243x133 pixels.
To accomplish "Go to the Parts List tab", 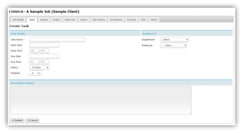I will point(70,20).
